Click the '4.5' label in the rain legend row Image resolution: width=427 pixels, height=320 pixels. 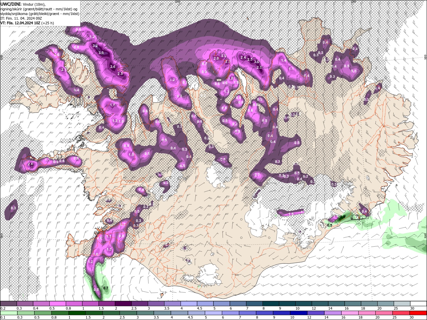point(190,318)
